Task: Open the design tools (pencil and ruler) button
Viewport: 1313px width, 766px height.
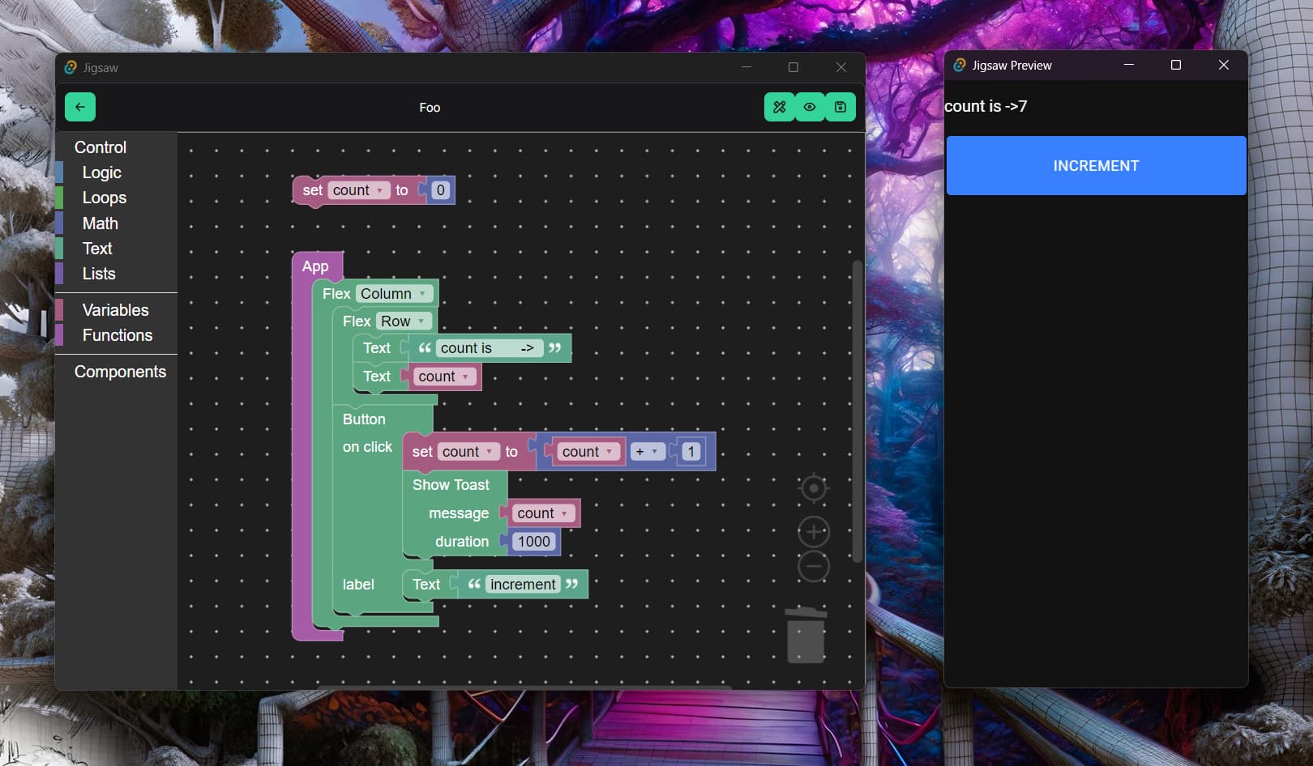Action: (x=779, y=107)
